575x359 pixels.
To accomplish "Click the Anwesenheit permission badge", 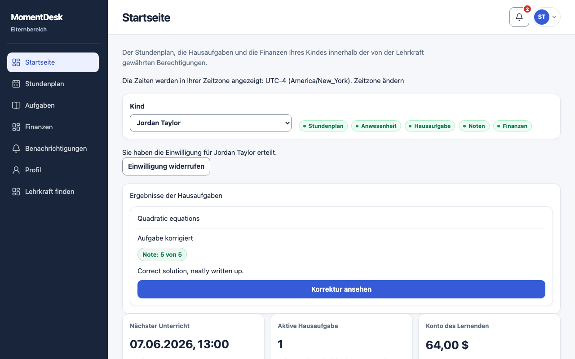I will tap(376, 126).
